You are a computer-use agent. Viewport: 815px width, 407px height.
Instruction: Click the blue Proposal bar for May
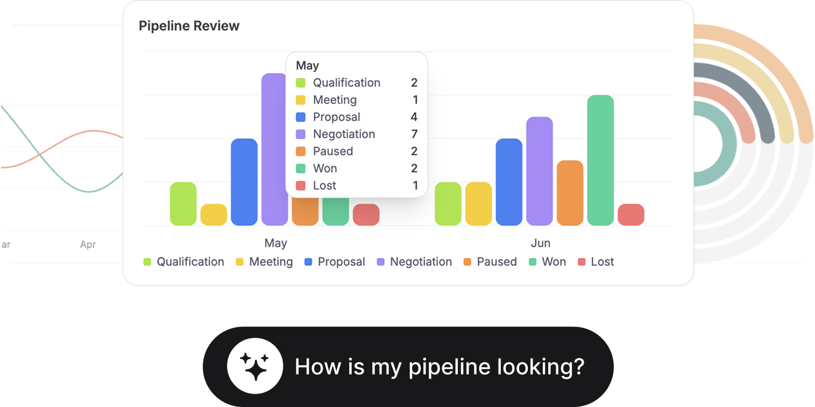[x=244, y=182]
